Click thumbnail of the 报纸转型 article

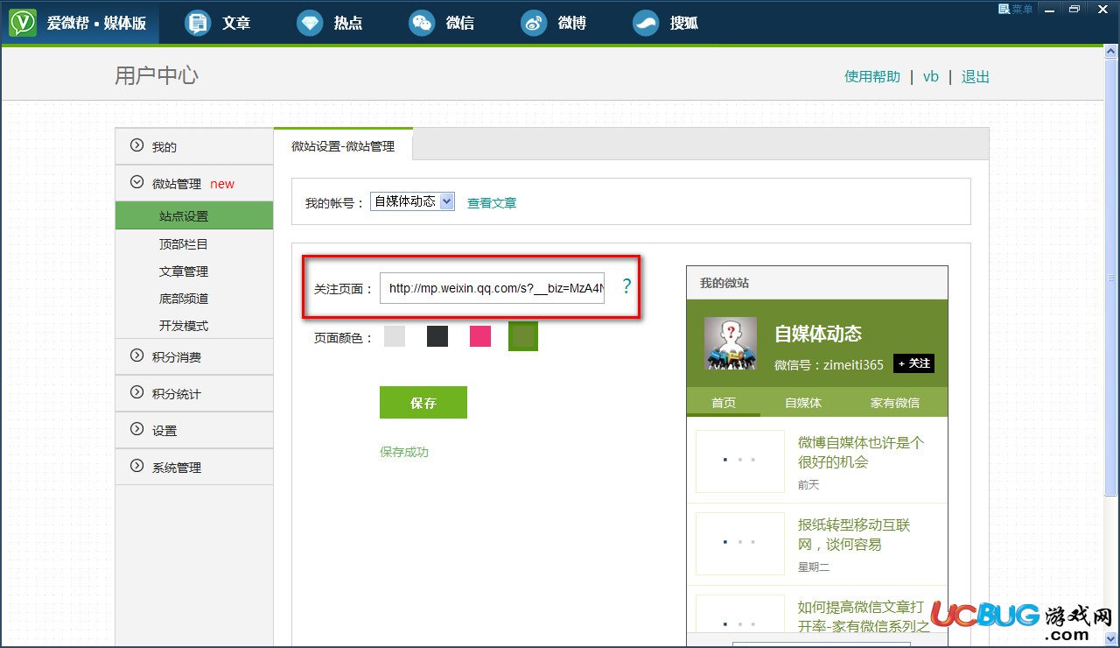[x=740, y=543]
